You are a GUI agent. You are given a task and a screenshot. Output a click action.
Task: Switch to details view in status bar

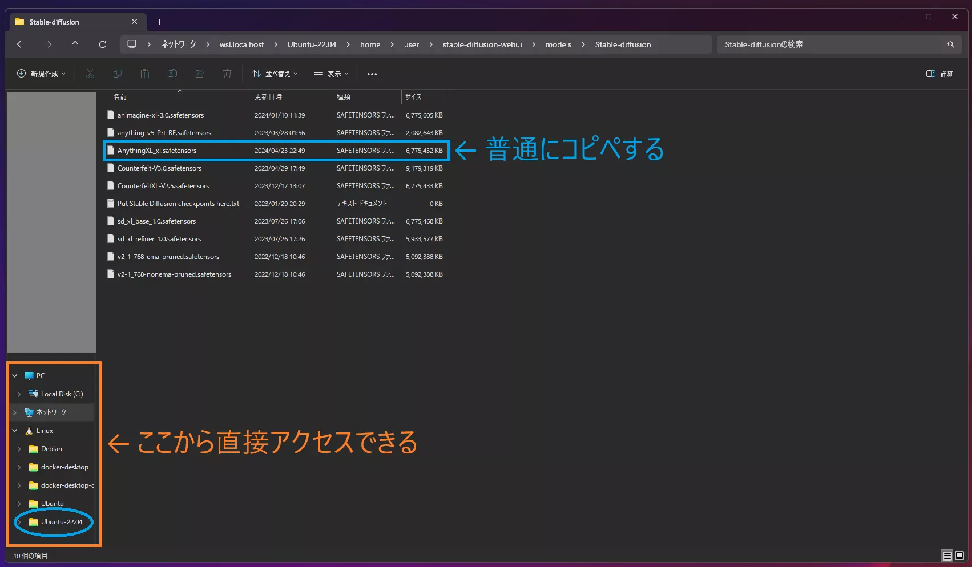coord(947,555)
